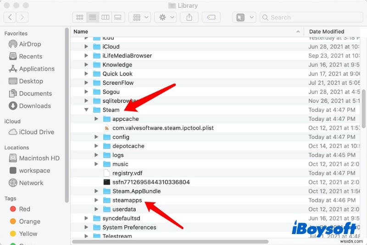Collapse the Steam folder
Viewport: 367px width, 245px height.
point(86,109)
